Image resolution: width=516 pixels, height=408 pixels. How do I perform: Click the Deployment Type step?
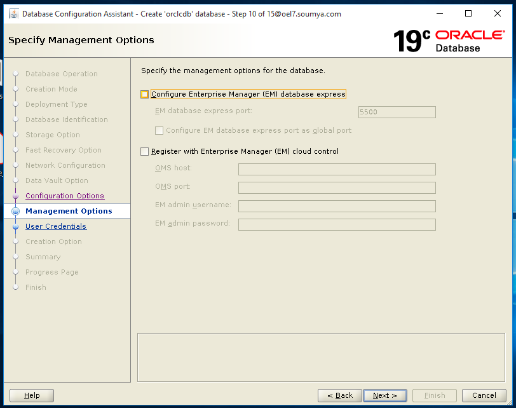coord(57,104)
